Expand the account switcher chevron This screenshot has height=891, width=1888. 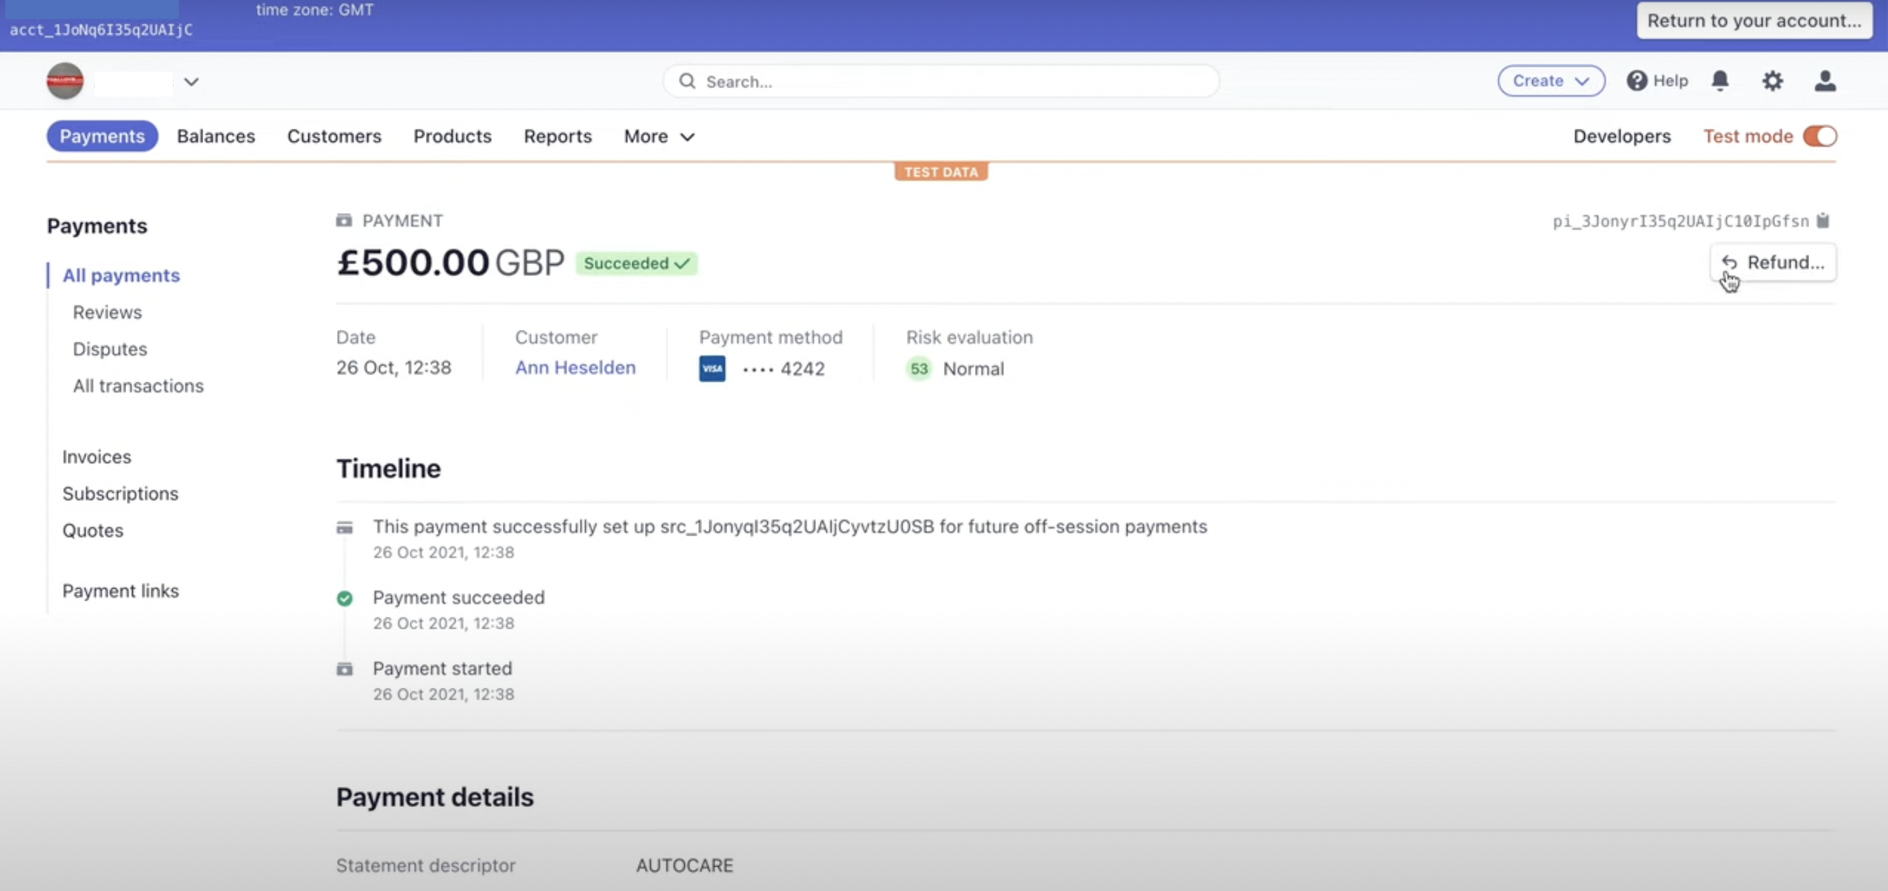(191, 81)
